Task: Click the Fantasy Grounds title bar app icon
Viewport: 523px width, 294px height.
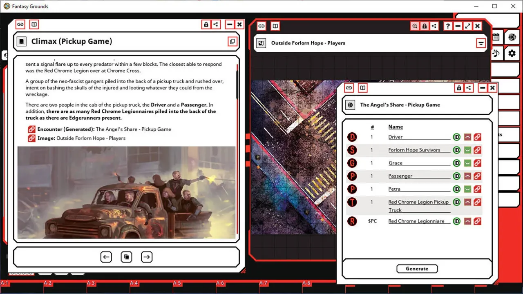Action: pos(6,6)
